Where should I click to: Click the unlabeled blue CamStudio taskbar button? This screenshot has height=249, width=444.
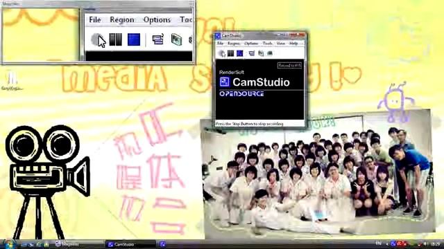click(162, 244)
